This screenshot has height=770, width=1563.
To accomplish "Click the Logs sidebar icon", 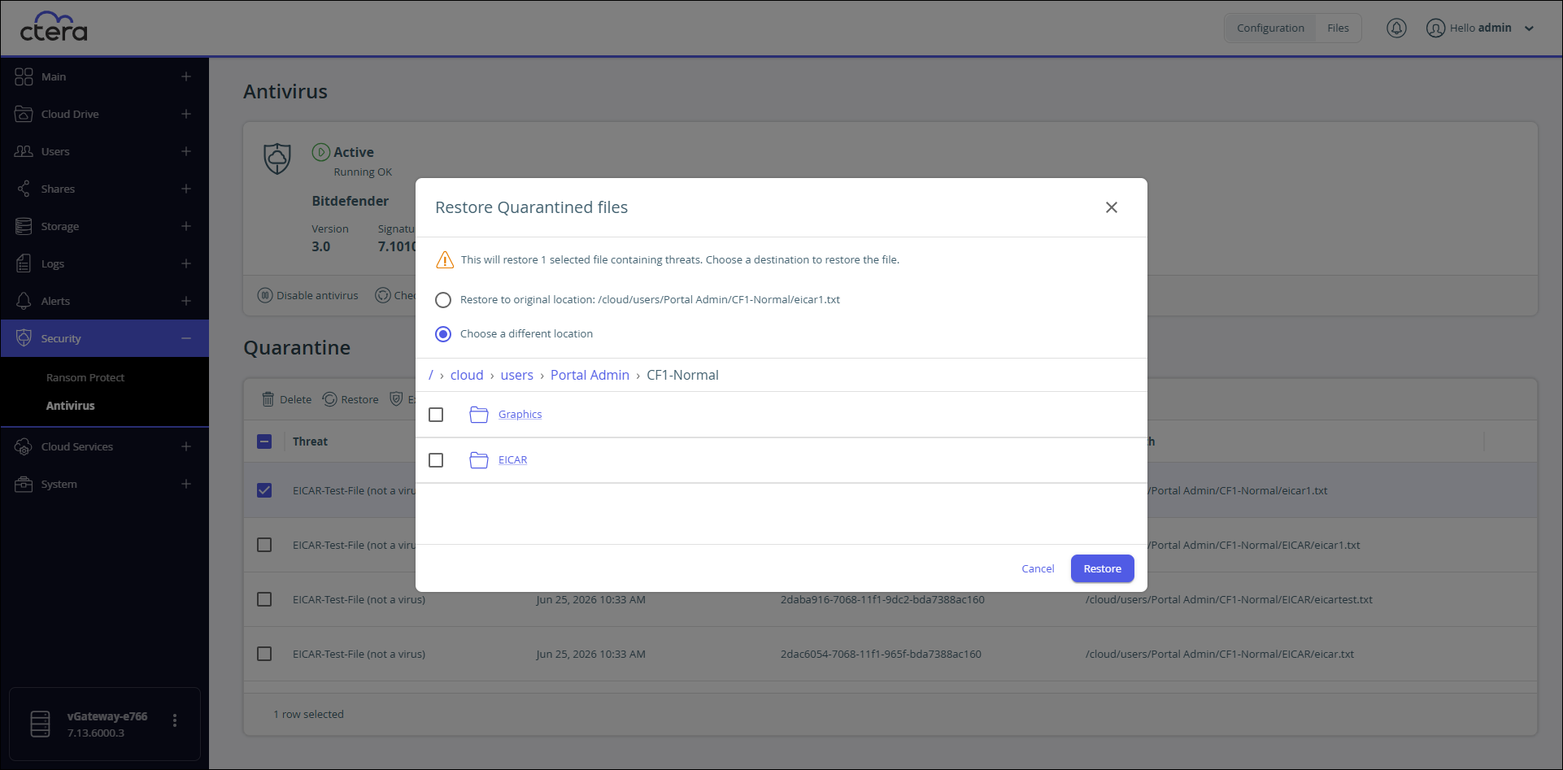I will (x=24, y=263).
